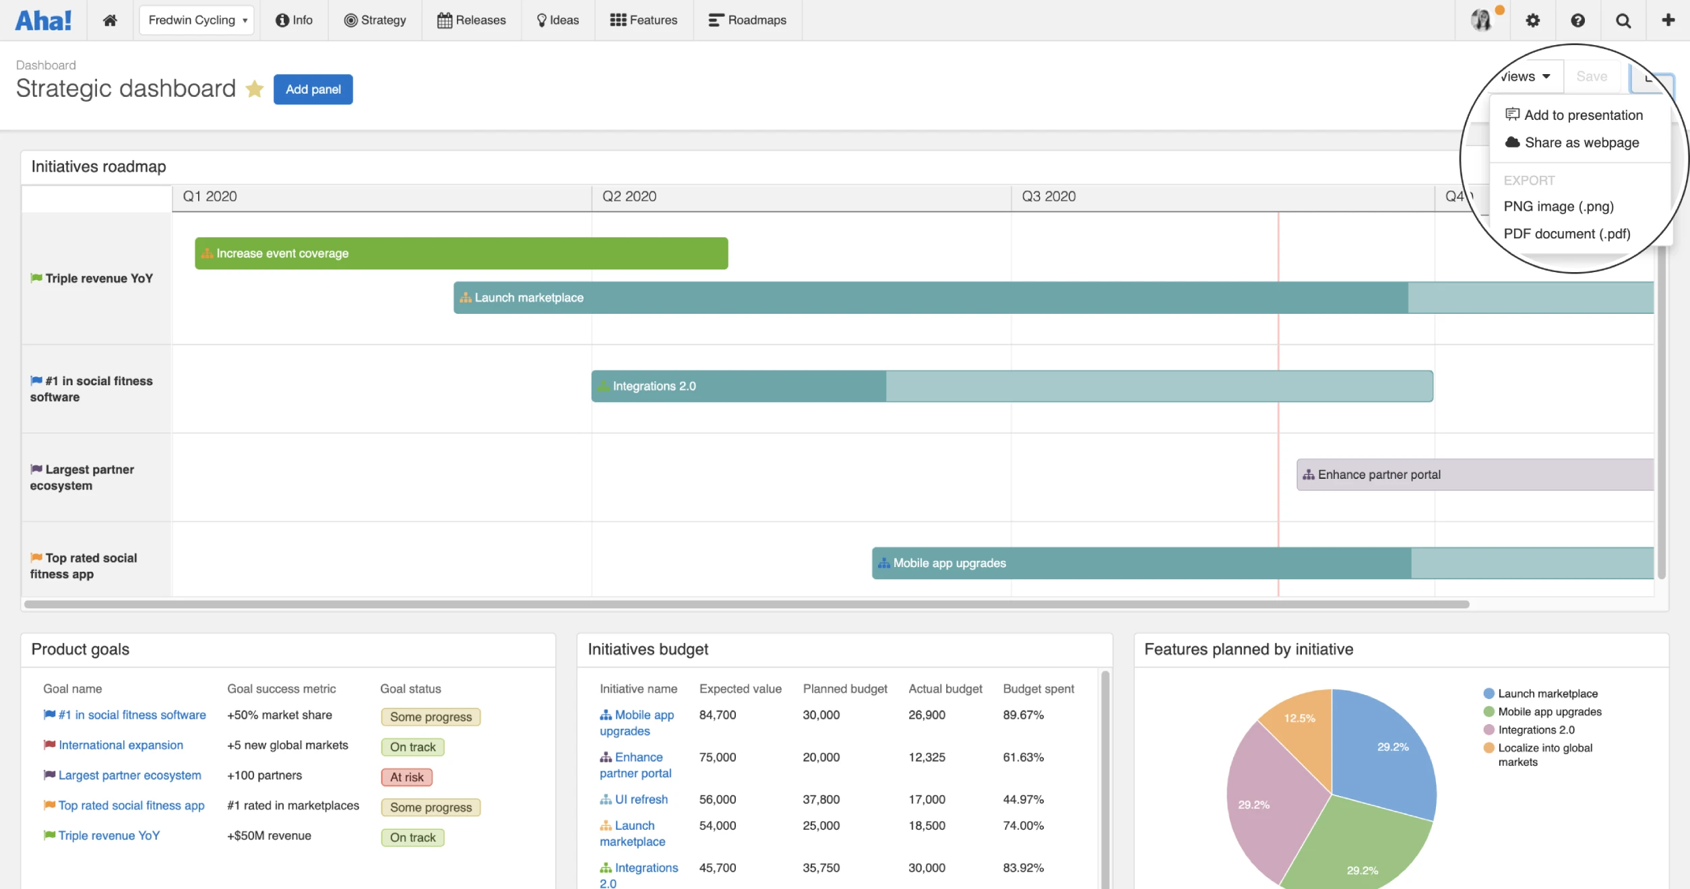Viewport: 1690px width, 889px height.
Task: Choose PNG image export option
Action: click(x=1558, y=206)
